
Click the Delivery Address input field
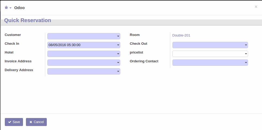[84, 71]
